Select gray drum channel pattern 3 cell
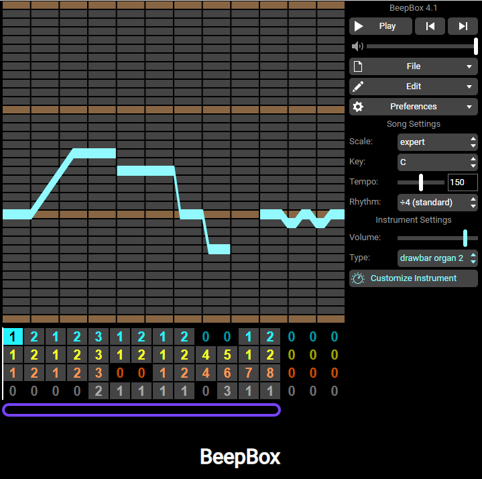The width and height of the screenshot is (482, 479). [x=227, y=391]
